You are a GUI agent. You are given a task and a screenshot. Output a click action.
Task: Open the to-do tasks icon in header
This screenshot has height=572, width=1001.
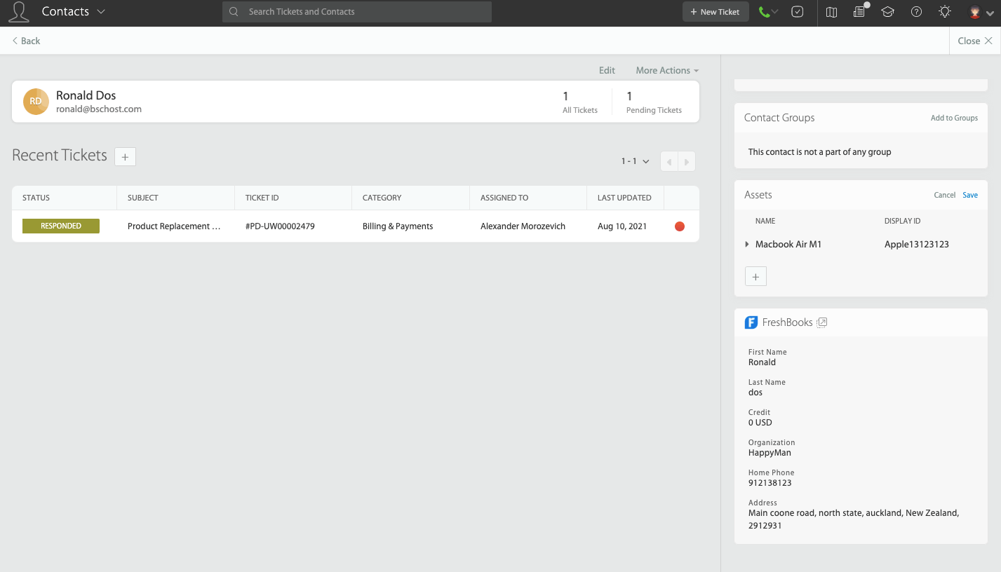(x=797, y=12)
